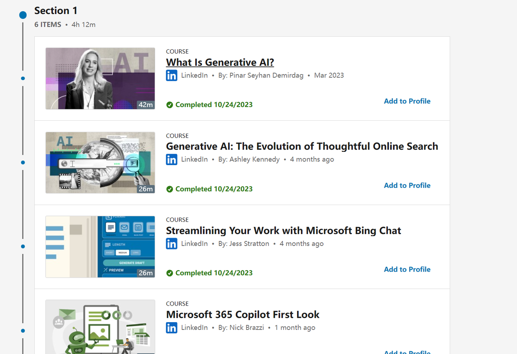Click 4 months ago beside Ashley Kennedy
This screenshot has height=354, width=517.
312,159
